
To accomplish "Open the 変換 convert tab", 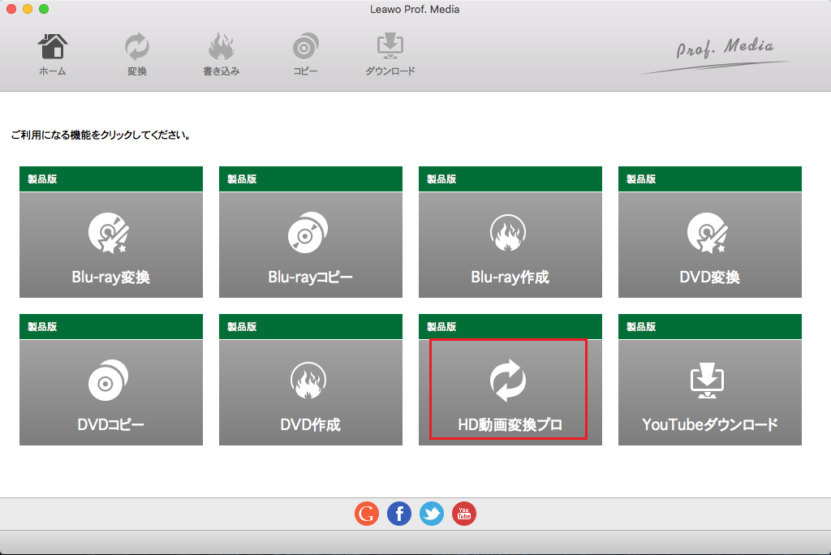I will (x=136, y=54).
